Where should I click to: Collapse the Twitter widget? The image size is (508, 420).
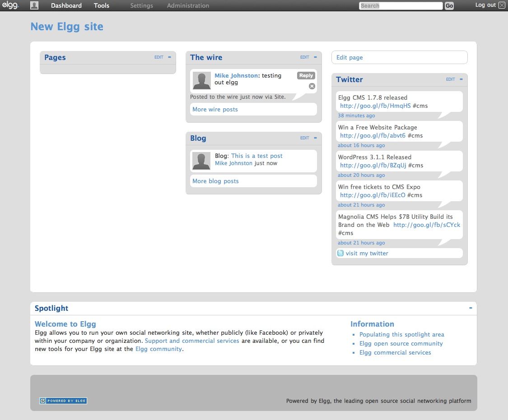(x=461, y=79)
